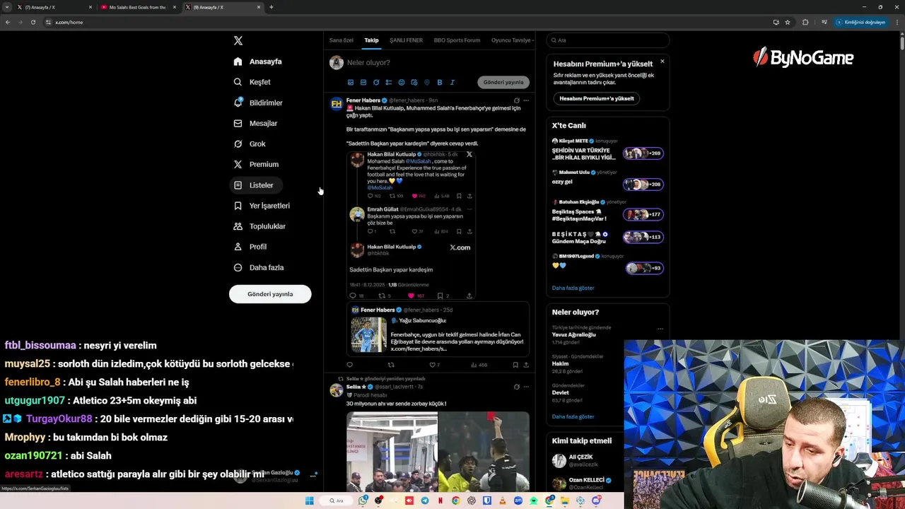Open Beşiktaş Spaces live space
This screenshot has width=905, height=509.
[x=608, y=211]
